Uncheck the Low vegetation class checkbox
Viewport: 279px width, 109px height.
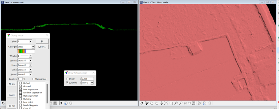21,89
